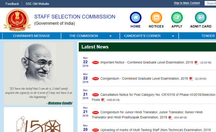Click Skip to Main Content link
Viewport: 216px width, 132px height.
[187, 3]
